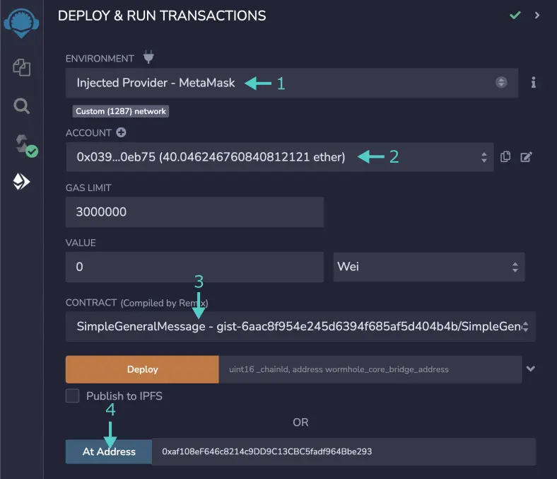557x479 pixels.
Task: Copy account address to clipboard
Action: [x=505, y=157]
